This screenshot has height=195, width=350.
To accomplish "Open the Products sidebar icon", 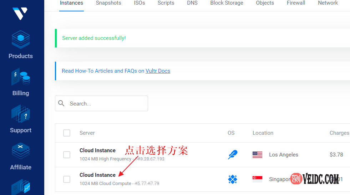I will point(21,40).
